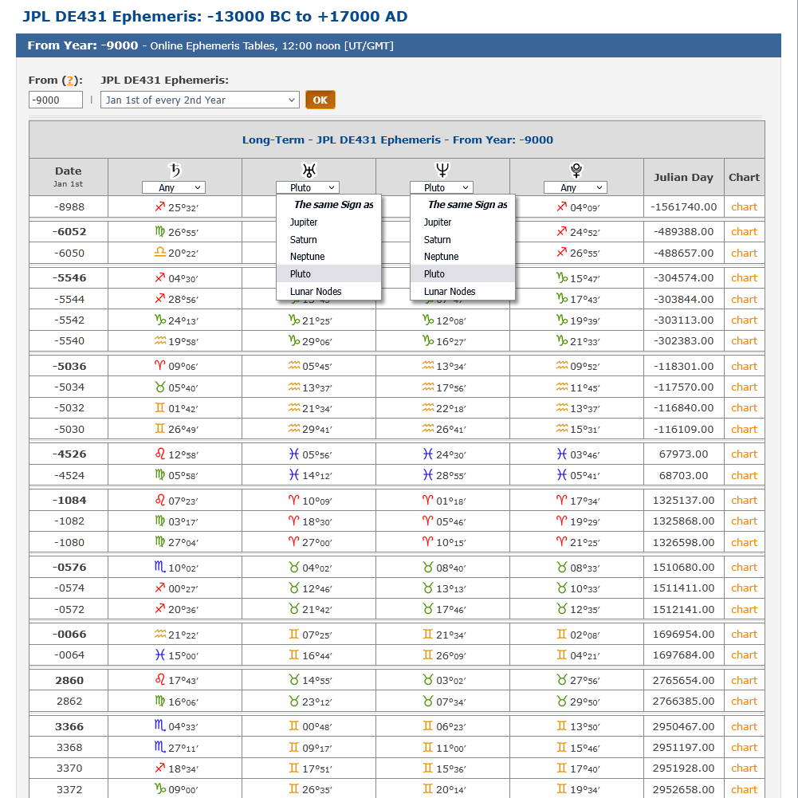798x798 pixels.
Task: Click the Libra glyph in row -6050
Action: [x=159, y=252]
